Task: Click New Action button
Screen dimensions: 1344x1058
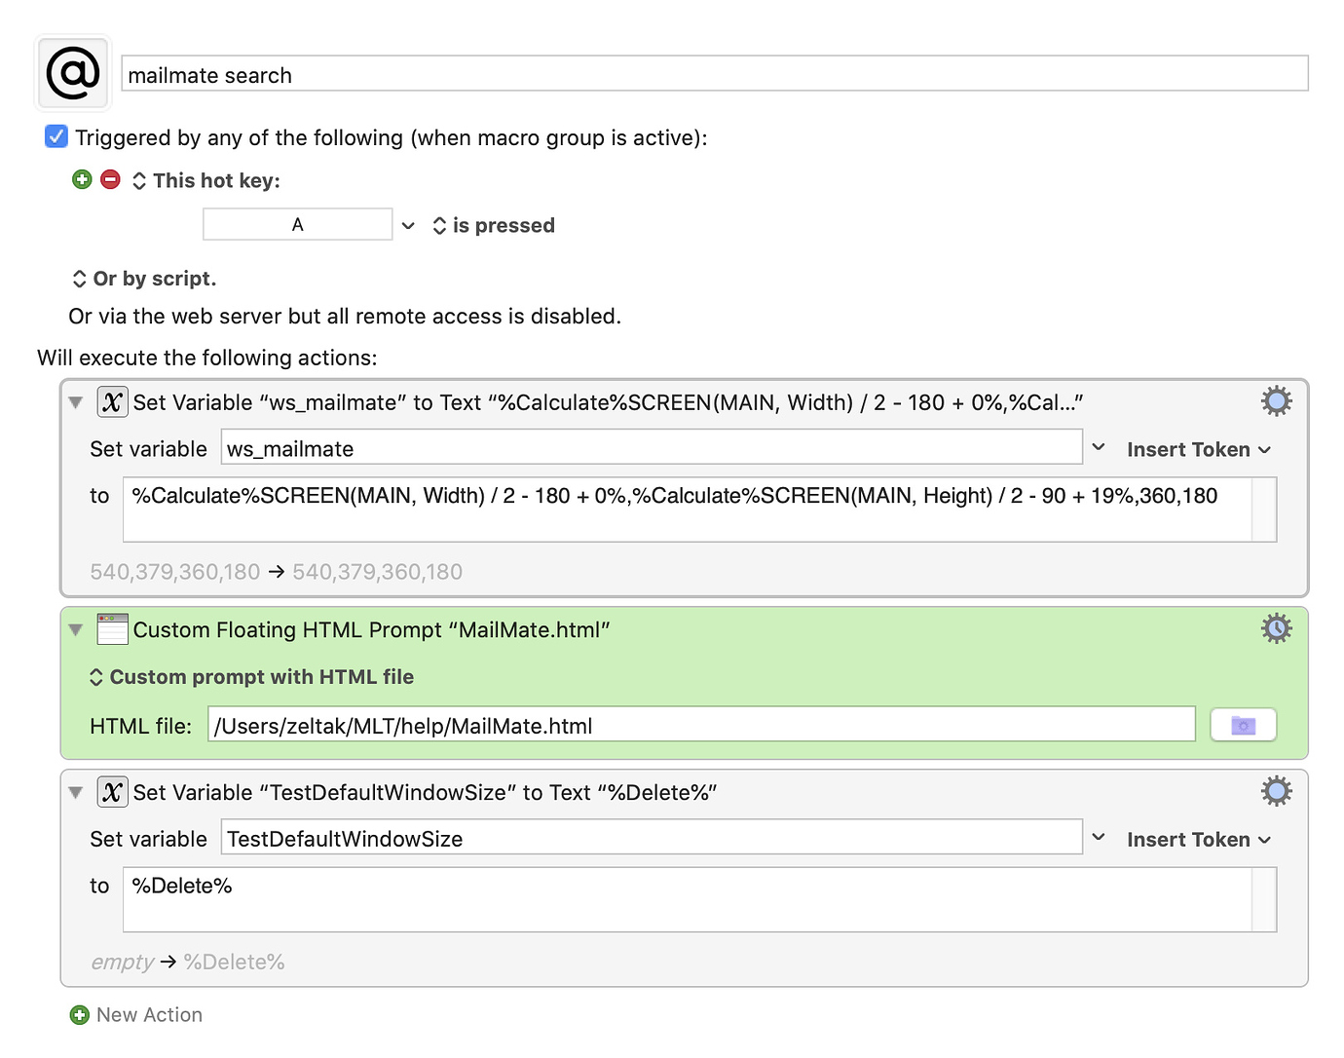Action: [x=137, y=1015]
